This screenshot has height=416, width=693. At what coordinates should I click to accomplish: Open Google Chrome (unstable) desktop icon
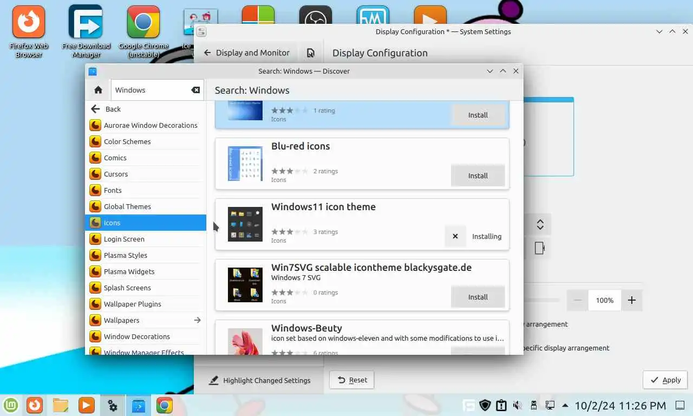[143, 31]
